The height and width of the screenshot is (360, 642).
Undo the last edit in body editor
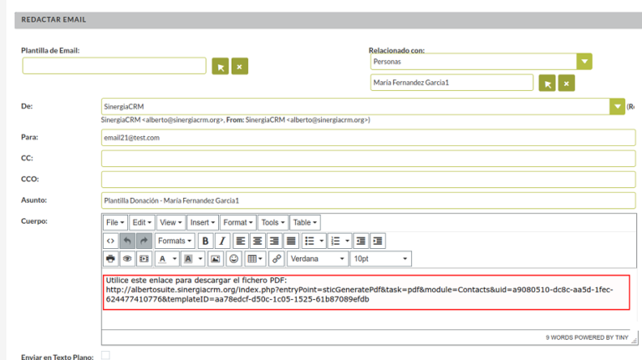coord(127,241)
